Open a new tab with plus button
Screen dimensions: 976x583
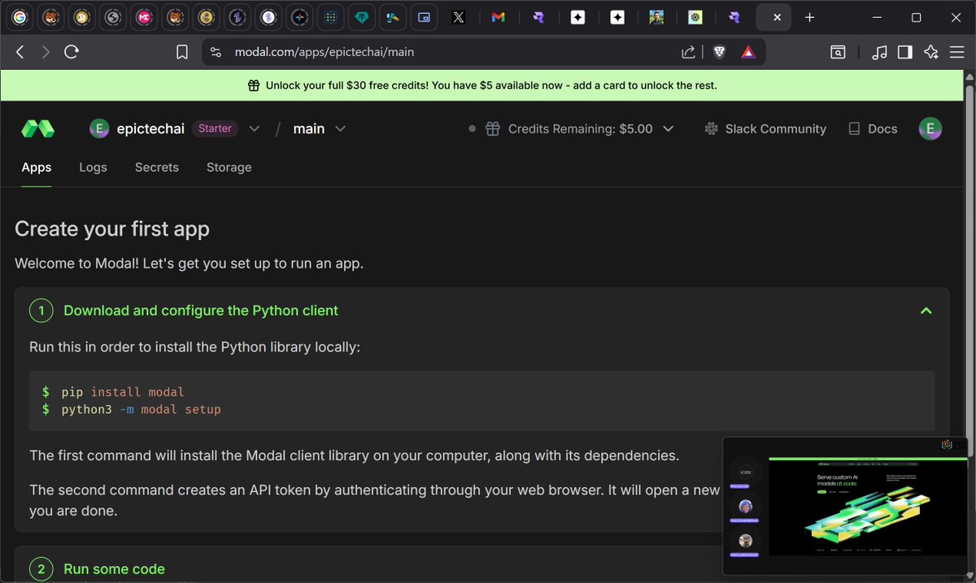(809, 17)
